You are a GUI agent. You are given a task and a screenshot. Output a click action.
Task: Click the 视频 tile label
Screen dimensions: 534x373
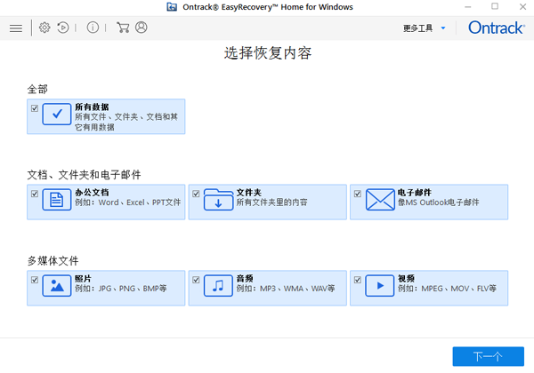[x=408, y=278]
